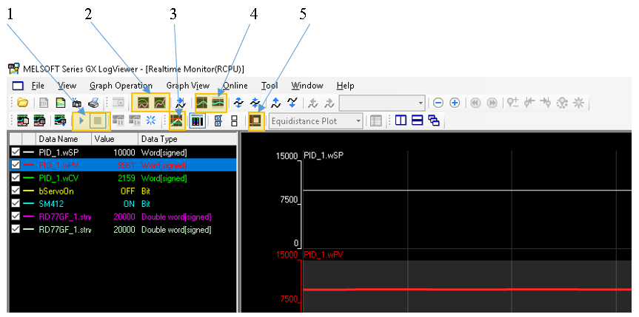Viewport: 639px width, 317px height.
Task: Uncheck the PID_1.wSP checkbox
Action: tap(16, 152)
